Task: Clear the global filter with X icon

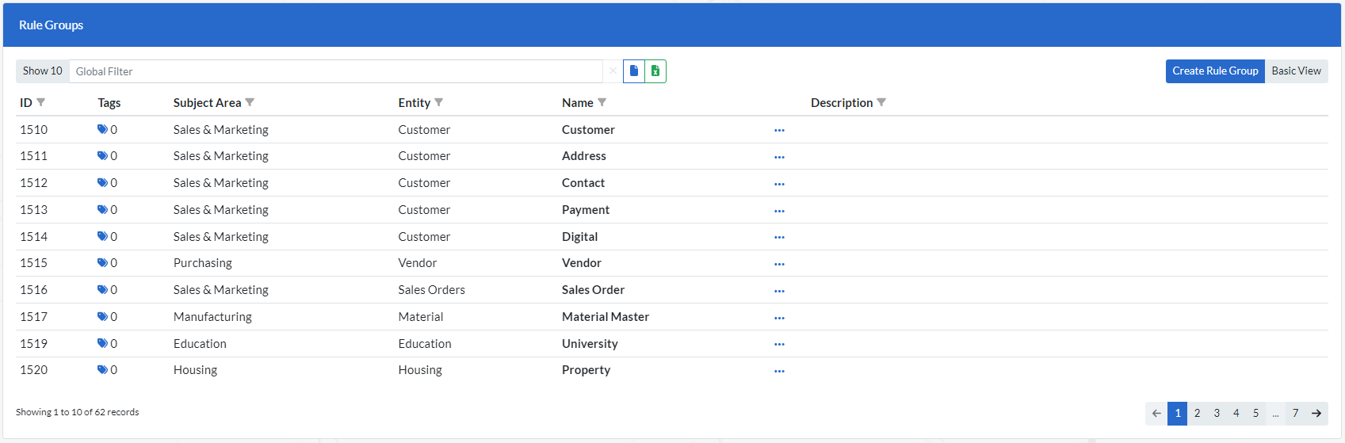Action: click(613, 71)
